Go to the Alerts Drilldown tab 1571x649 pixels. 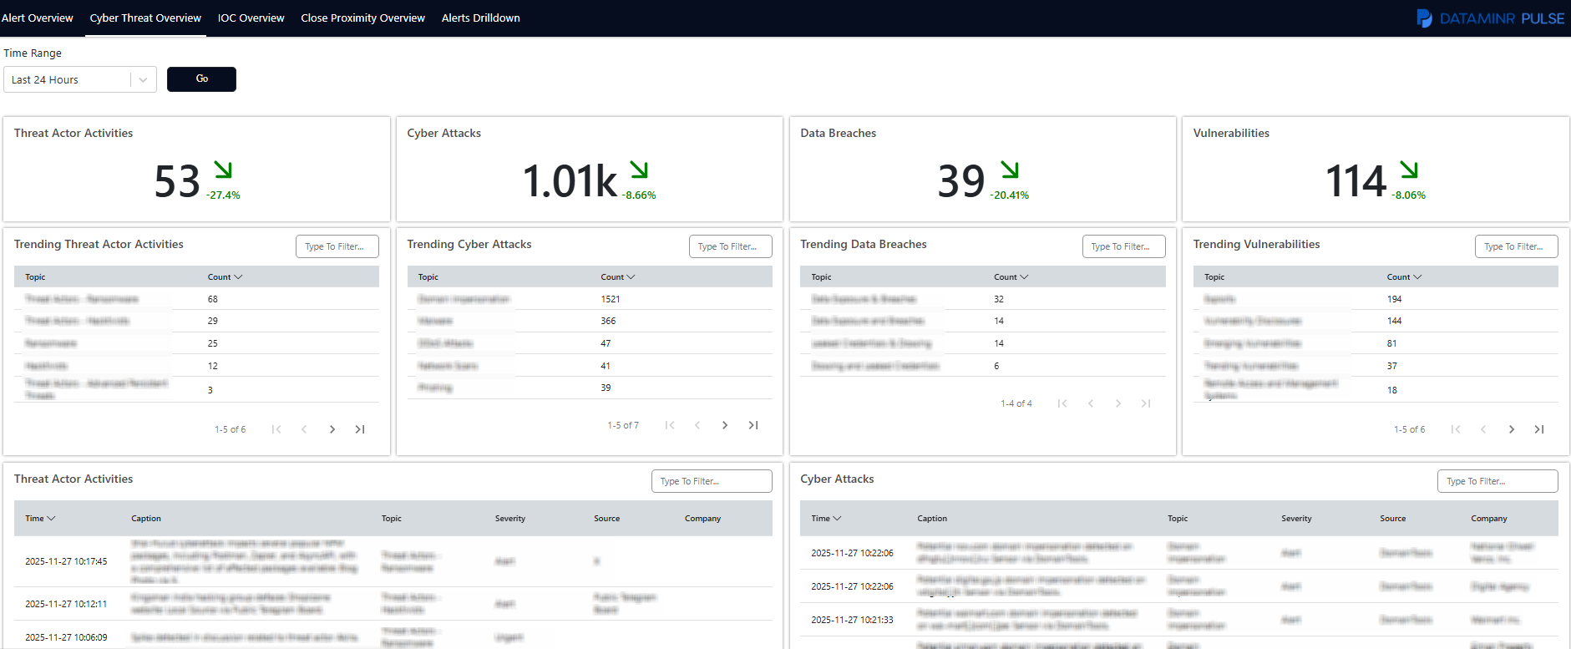[480, 18]
